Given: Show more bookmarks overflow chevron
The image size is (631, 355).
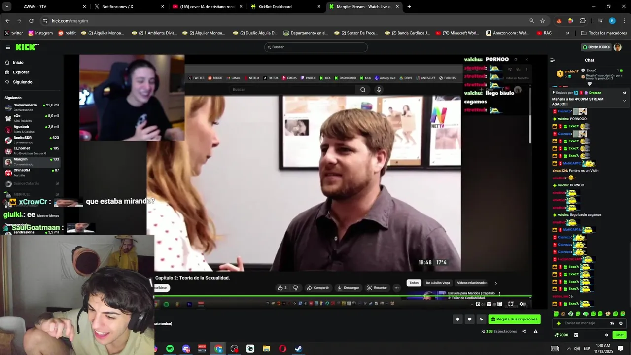Looking at the screenshot, I should 567,33.
